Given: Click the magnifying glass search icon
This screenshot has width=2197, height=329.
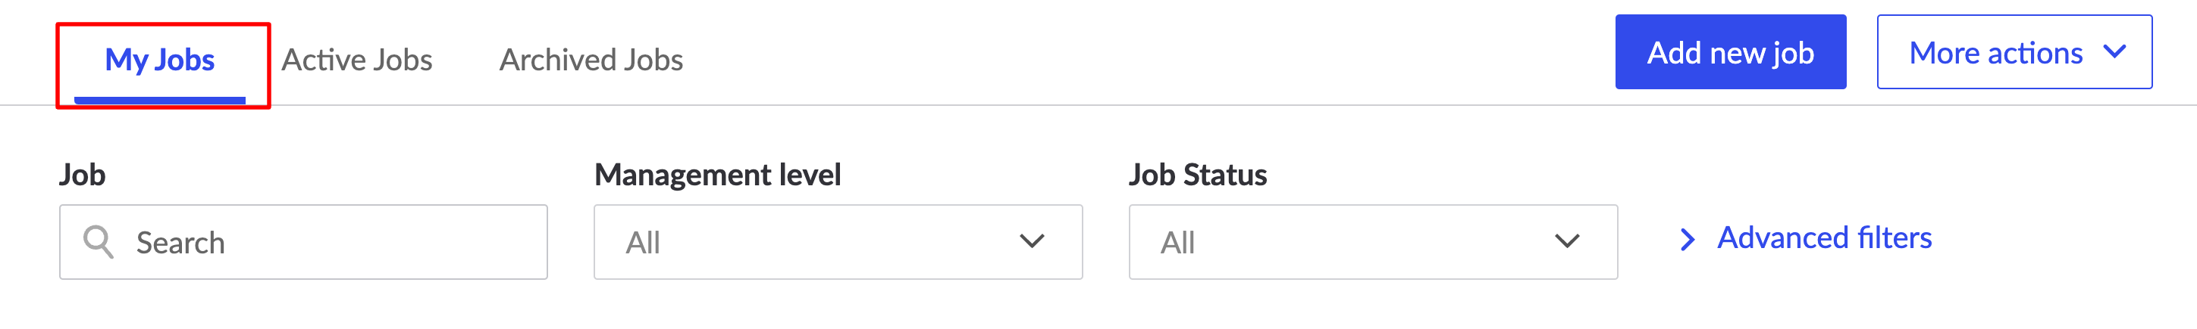Looking at the screenshot, I should pos(98,241).
